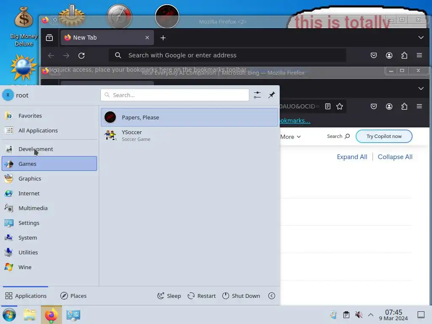The width and height of the screenshot is (432, 324).
Task: Click the Shut Down button
Action: coord(241,296)
